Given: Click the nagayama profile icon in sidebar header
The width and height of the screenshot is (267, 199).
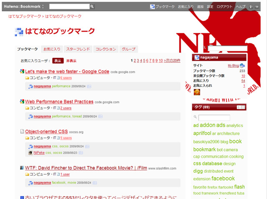Looking at the screenshot, I should tap(197, 57).
